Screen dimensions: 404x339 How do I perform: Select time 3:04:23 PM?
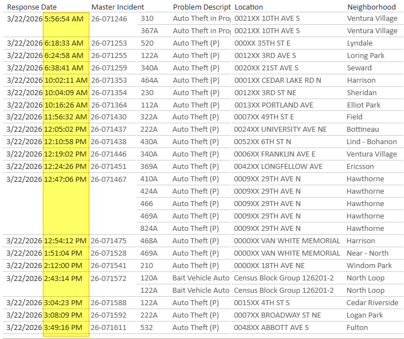coord(63,302)
